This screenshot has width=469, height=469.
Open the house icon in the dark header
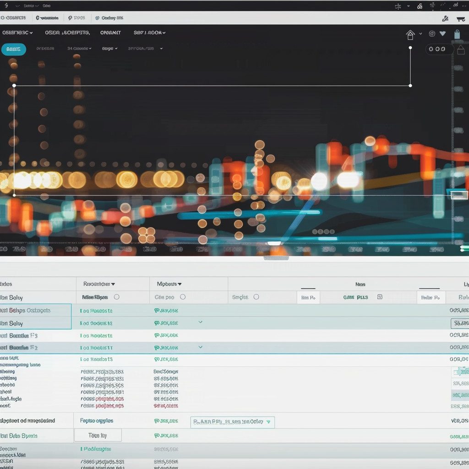click(x=410, y=35)
